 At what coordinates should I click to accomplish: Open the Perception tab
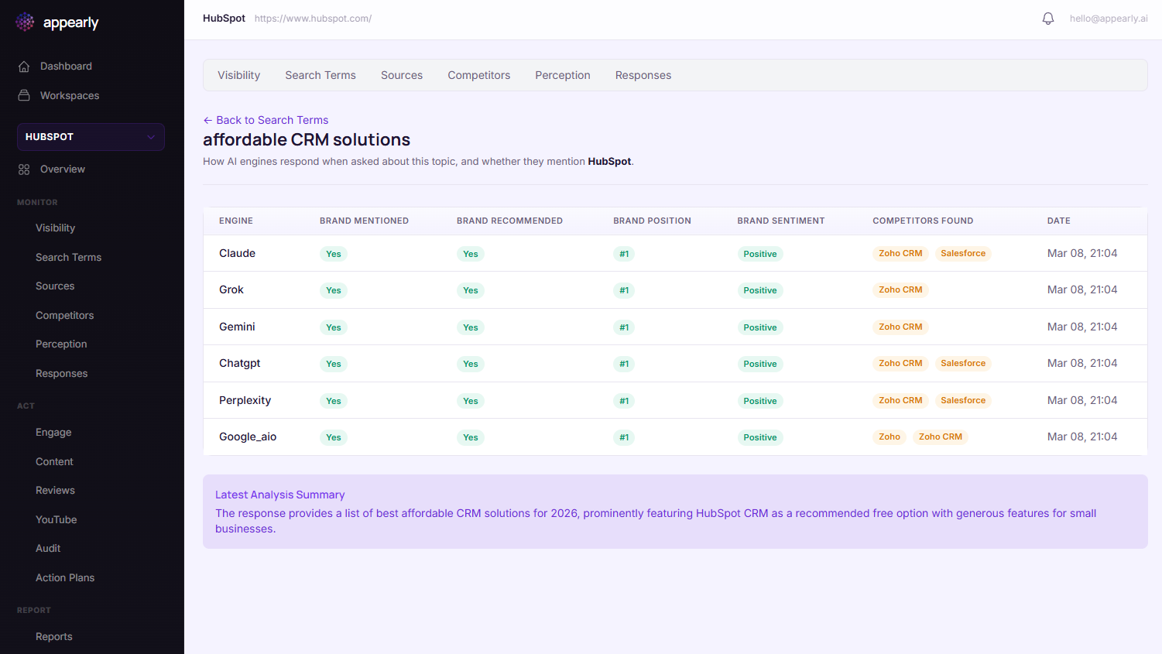(x=562, y=75)
